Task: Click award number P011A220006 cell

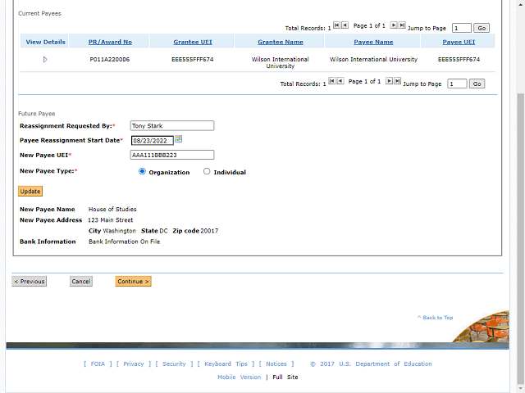Action: [x=109, y=60]
